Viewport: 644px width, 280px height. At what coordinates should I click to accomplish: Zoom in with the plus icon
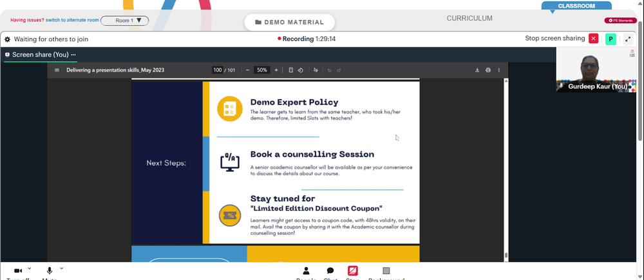(276, 70)
